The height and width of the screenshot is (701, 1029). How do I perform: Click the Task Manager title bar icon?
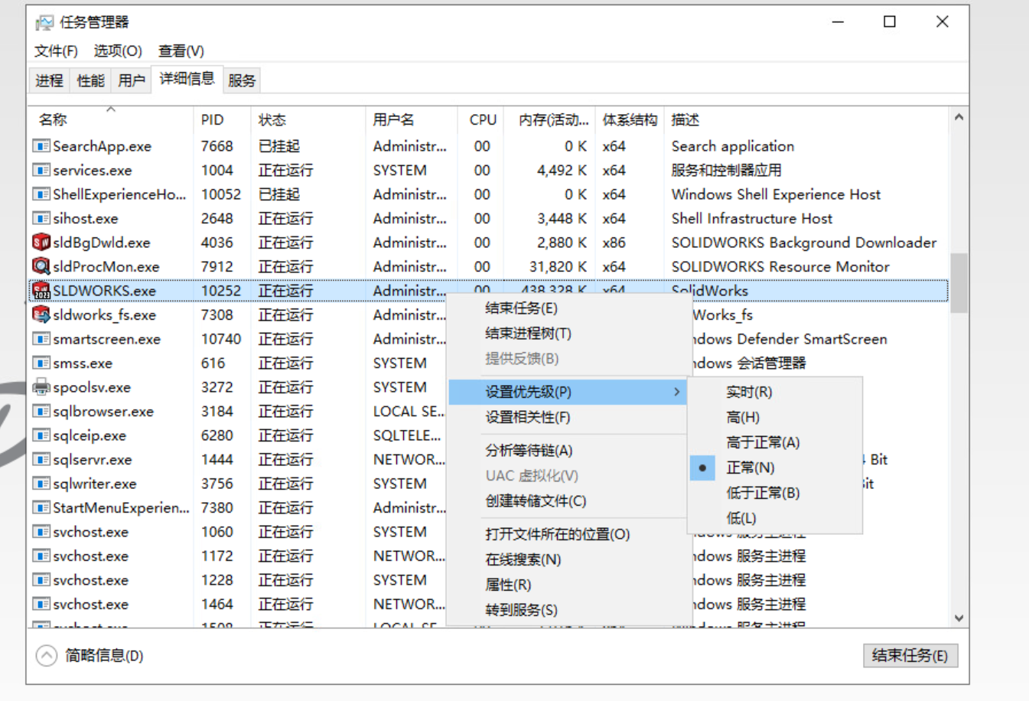pos(44,22)
